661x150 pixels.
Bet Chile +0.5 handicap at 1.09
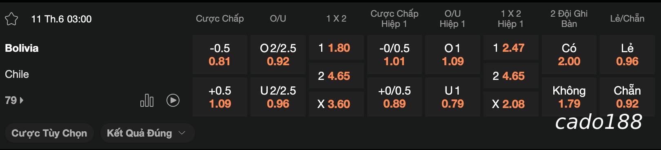(220, 97)
